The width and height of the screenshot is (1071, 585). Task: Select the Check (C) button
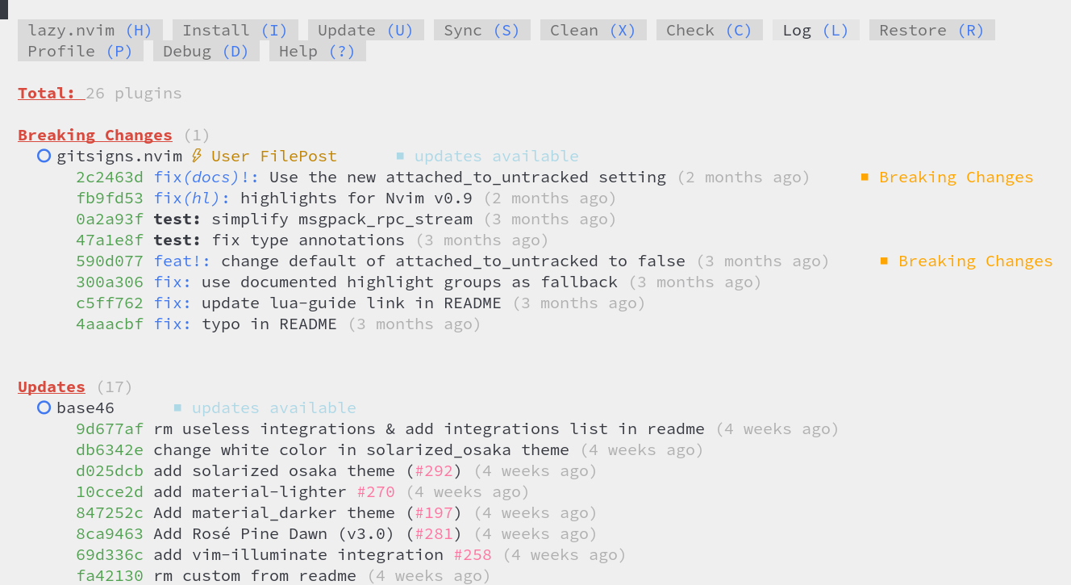709,31
